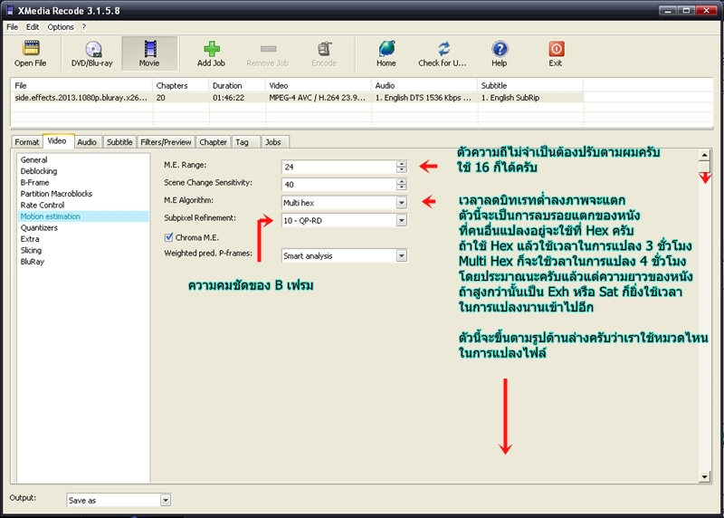This screenshot has width=724, height=518.
Task: Increase Scene Change Sensitivity with up spinner
Action: click(x=402, y=181)
